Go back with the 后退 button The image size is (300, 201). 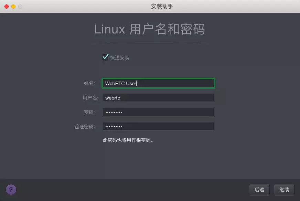click(x=259, y=190)
